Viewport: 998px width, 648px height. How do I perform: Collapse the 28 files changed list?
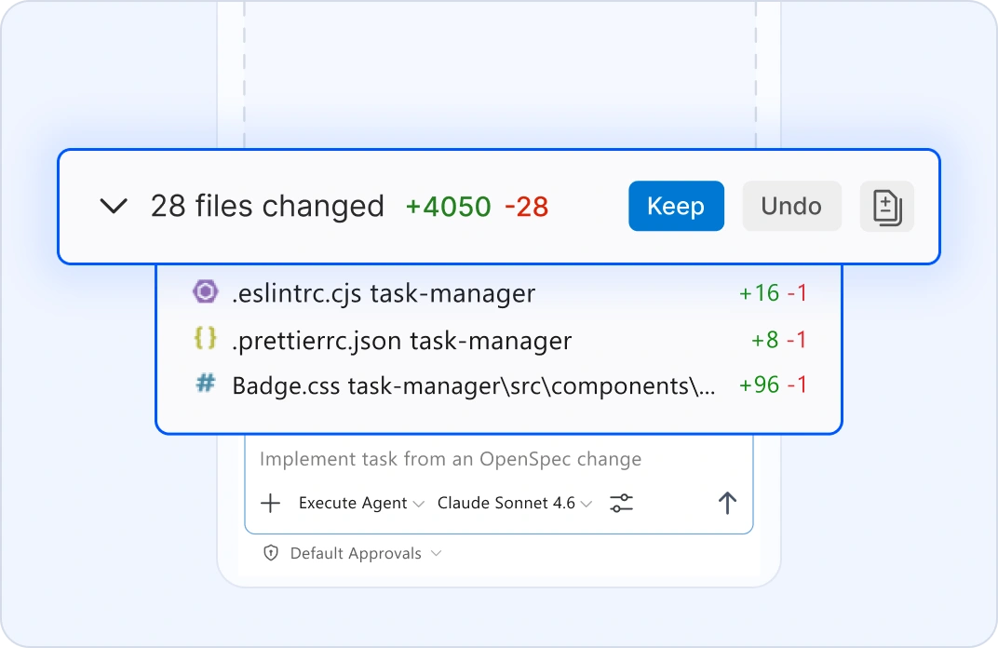[x=114, y=207]
